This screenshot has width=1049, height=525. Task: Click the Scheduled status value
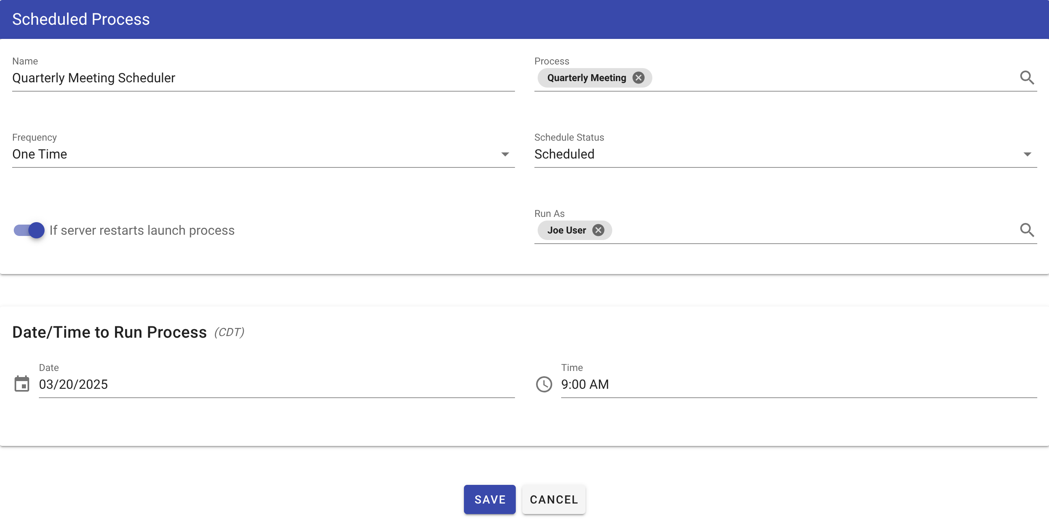(564, 154)
